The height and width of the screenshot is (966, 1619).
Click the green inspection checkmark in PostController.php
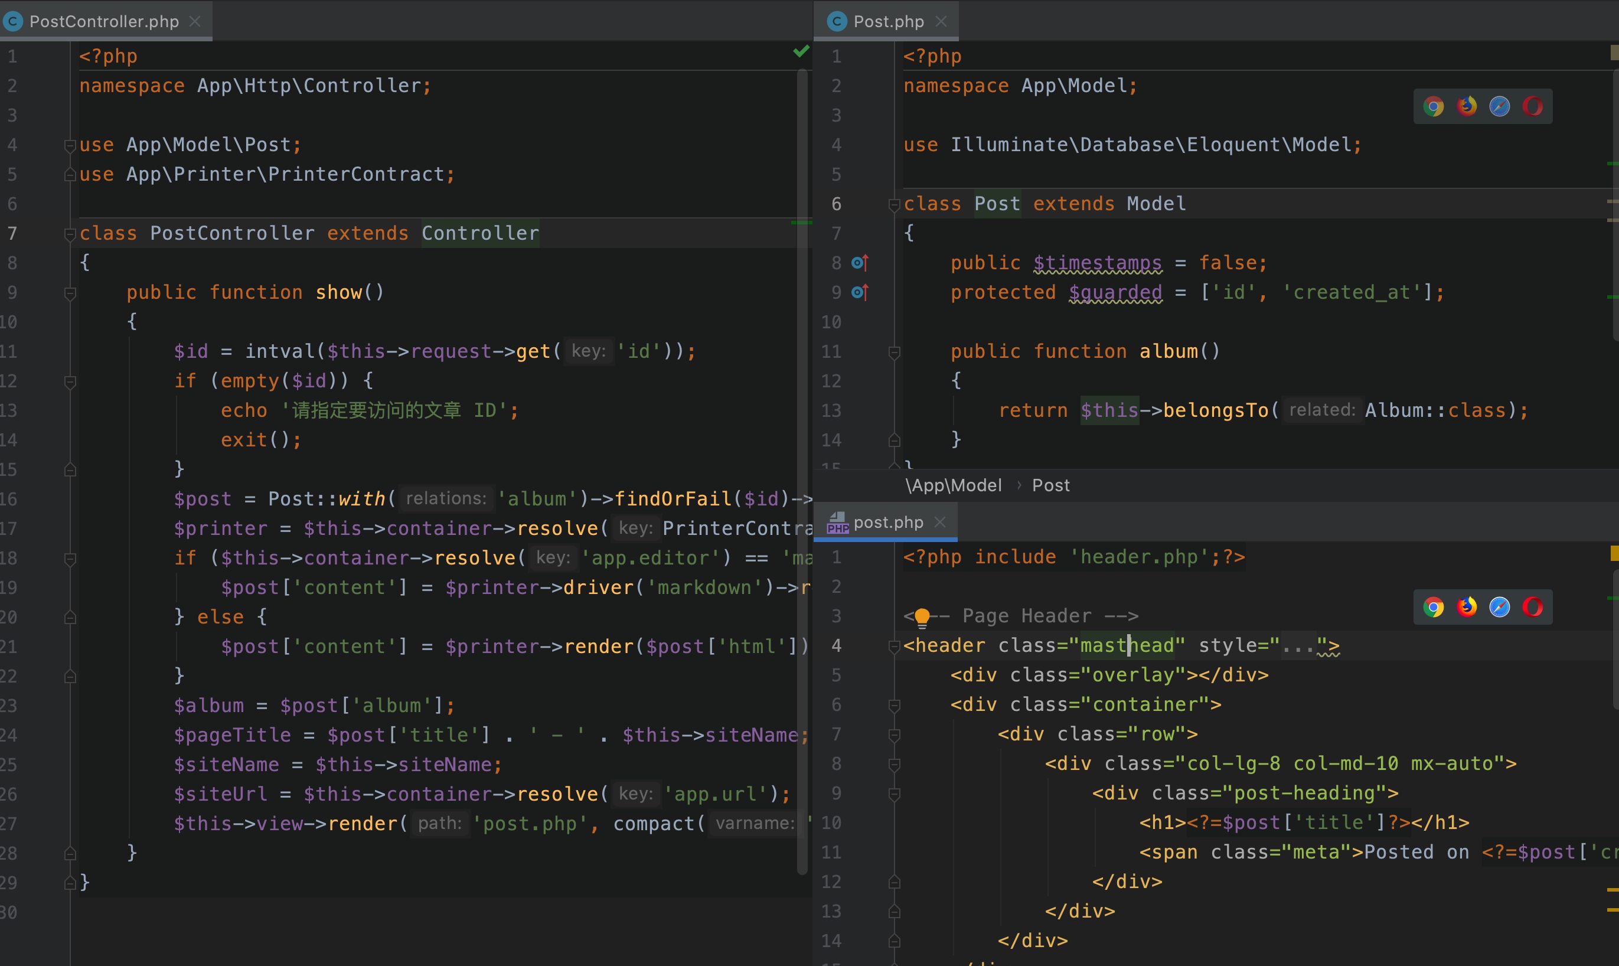(x=801, y=51)
